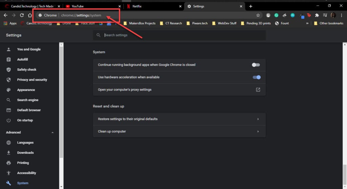Open the Piware.tech bookmark folder
This screenshot has width=347, height=189.
(x=197, y=23)
